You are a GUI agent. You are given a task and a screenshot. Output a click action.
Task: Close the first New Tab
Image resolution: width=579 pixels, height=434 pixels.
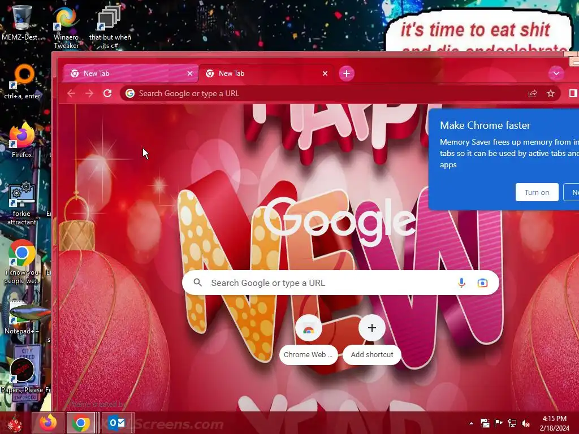tap(190, 73)
